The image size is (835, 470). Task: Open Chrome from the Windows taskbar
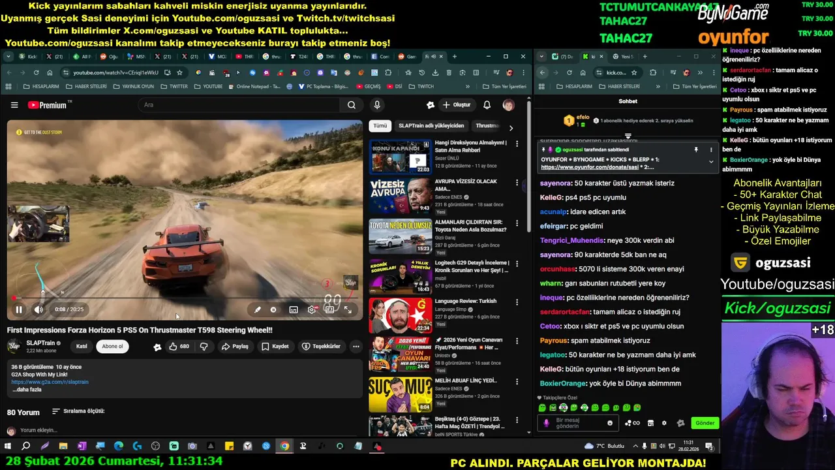[x=284, y=446]
